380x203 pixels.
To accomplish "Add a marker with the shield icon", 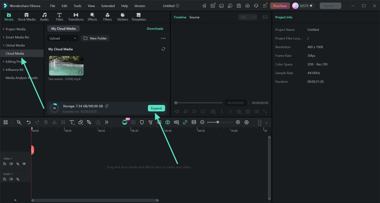I will tap(142, 122).
